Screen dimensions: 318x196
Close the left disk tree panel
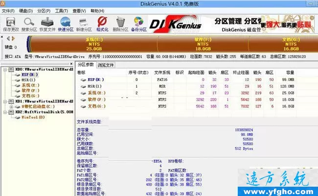click(71, 64)
